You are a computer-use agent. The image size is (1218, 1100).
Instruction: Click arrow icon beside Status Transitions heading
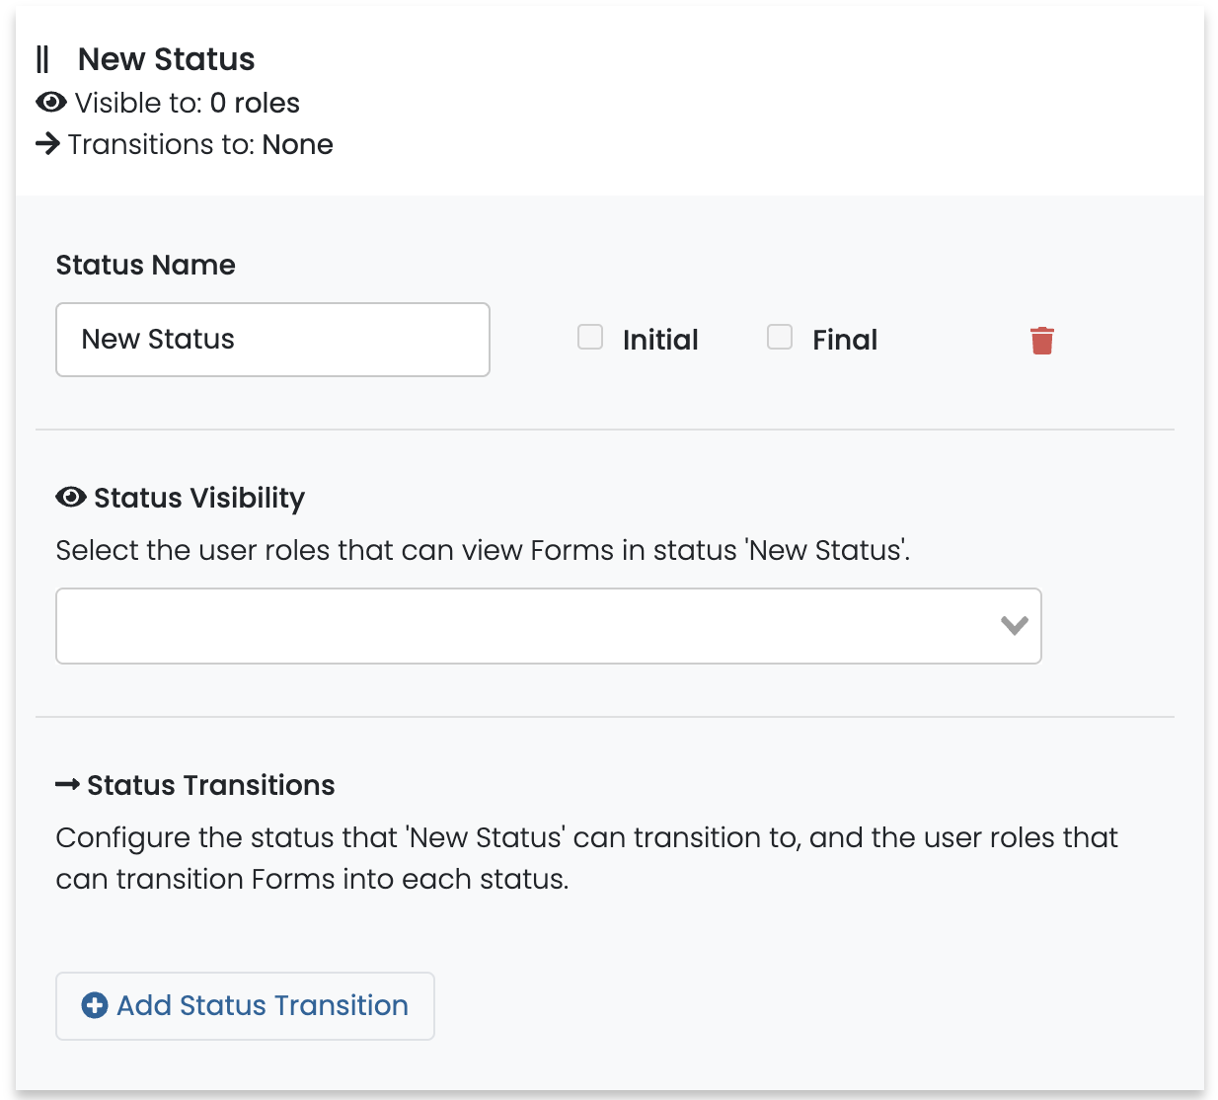pyautogui.click(x=67, y=785)
